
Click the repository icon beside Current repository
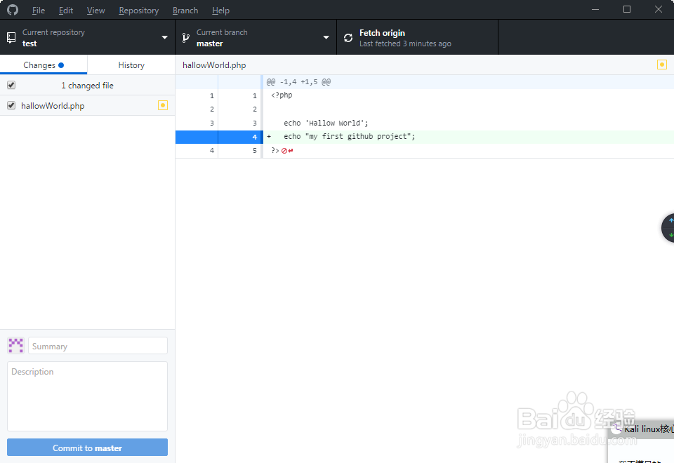coord(11,38)
